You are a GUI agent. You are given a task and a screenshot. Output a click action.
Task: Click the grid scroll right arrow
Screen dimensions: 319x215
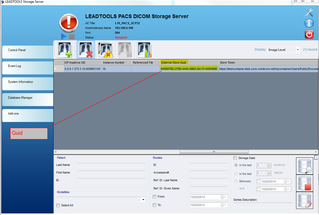coord(316,152)
